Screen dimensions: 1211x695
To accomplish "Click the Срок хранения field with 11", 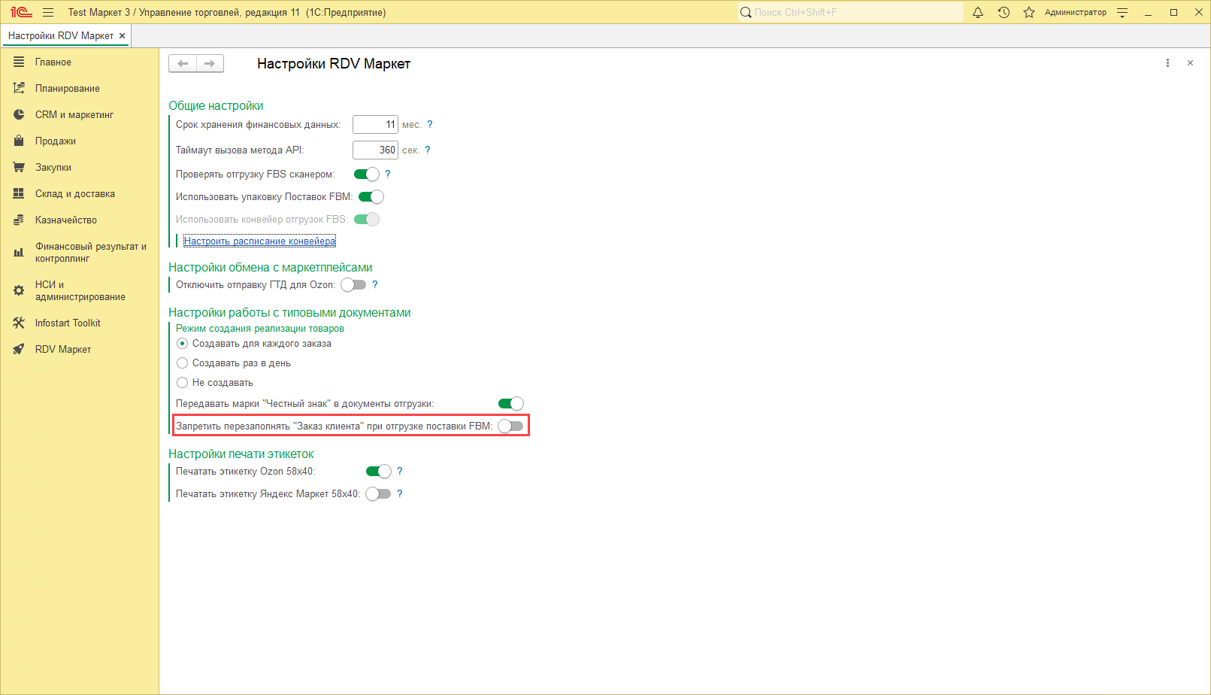I will click(x=375, y=124).
